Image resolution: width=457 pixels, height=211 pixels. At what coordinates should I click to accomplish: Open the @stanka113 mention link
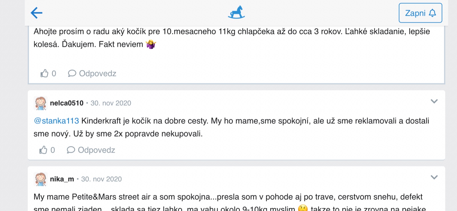coord(56,121)
